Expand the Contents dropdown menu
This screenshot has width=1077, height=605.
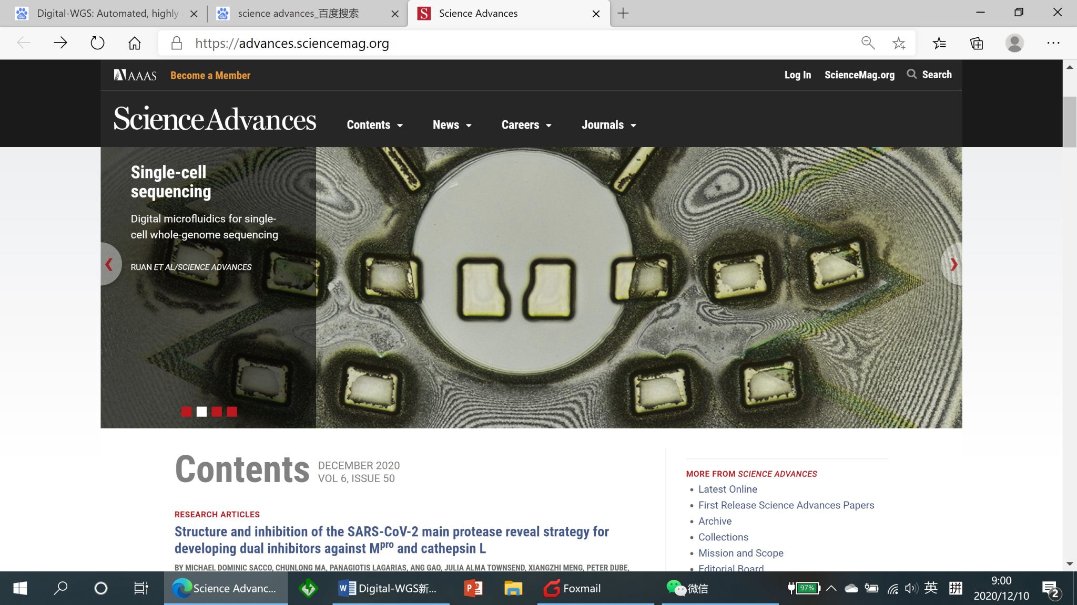(x=374, y=125)
